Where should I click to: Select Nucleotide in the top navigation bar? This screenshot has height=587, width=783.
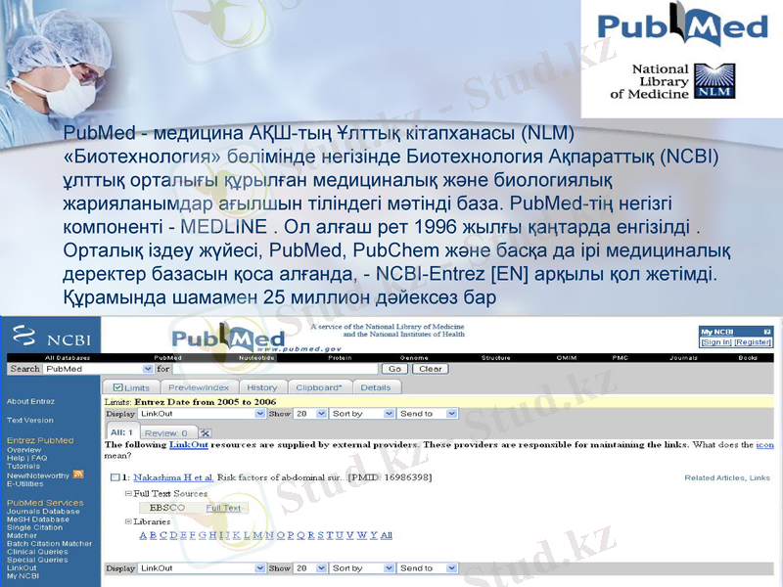256,357
